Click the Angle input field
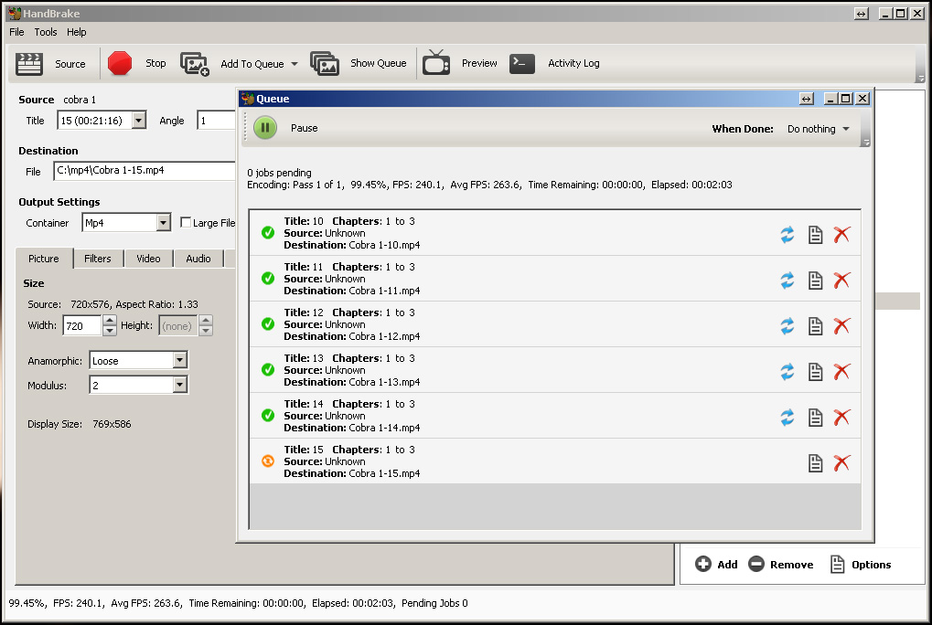The width and height of the screenshot is (932, 625). (x=217, y=121)
